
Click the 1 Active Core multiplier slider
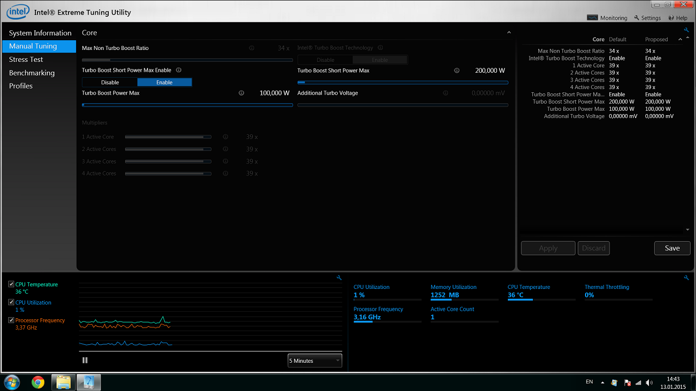coord(168,137)
